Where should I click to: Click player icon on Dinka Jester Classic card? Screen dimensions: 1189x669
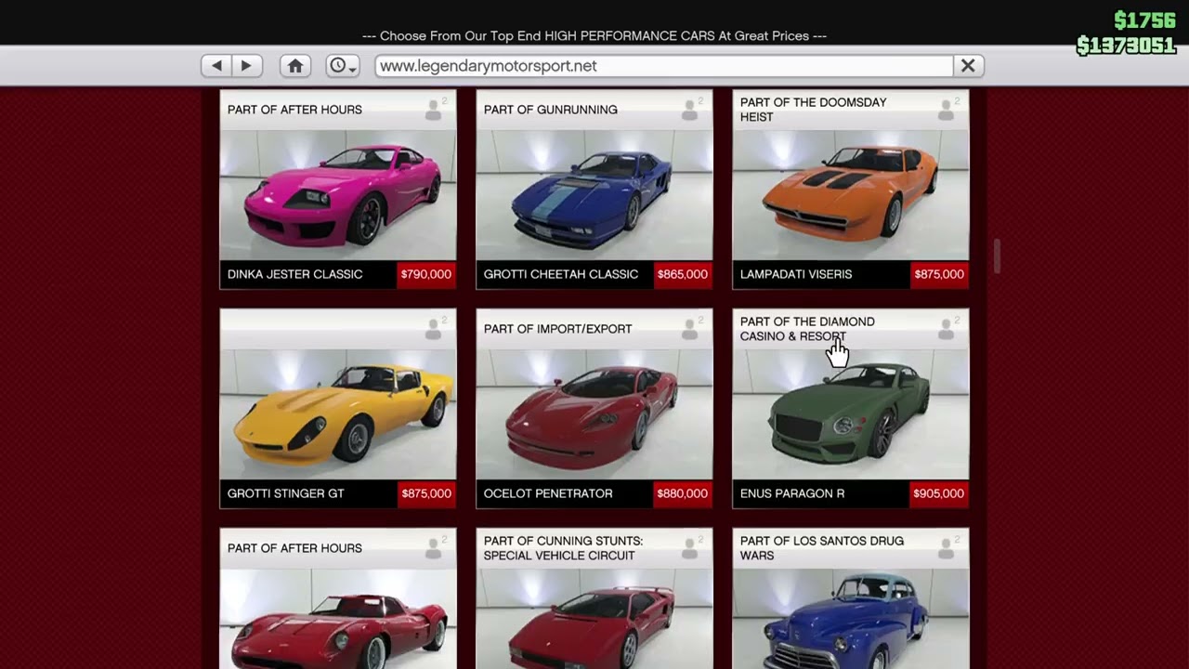point(434,110)
